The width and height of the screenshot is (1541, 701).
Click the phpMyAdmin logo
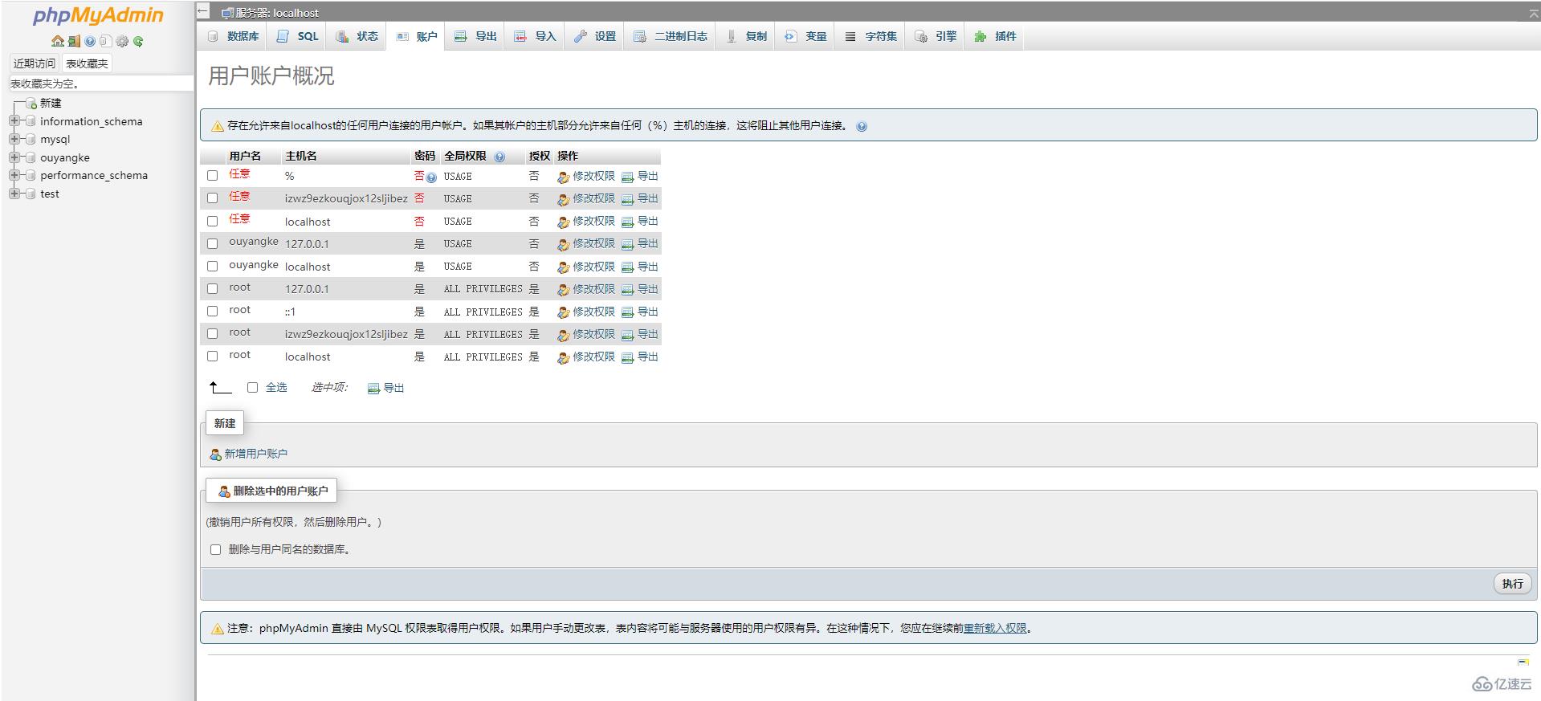(98, 15)
